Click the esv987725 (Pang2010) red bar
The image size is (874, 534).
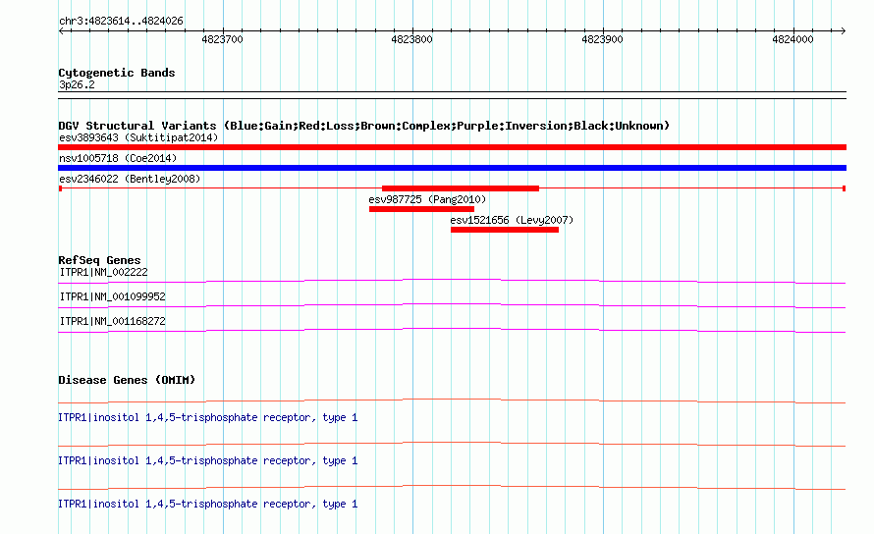pos(421,209)
